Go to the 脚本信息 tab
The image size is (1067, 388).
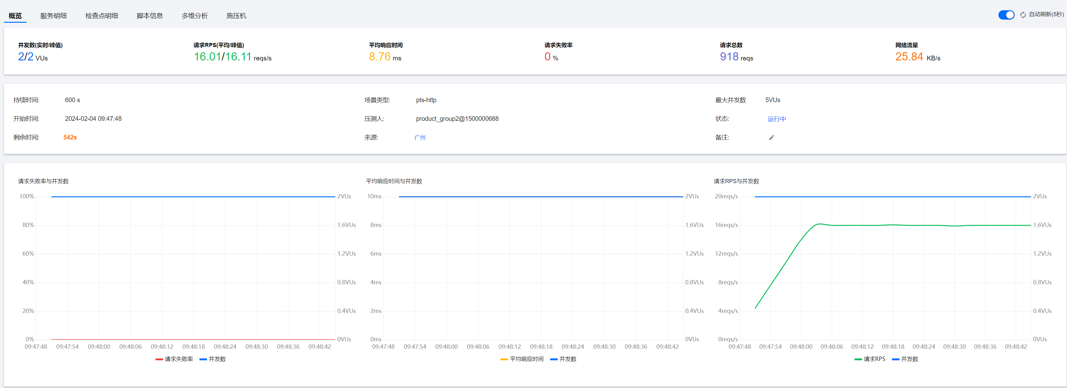tap(150, 16)
